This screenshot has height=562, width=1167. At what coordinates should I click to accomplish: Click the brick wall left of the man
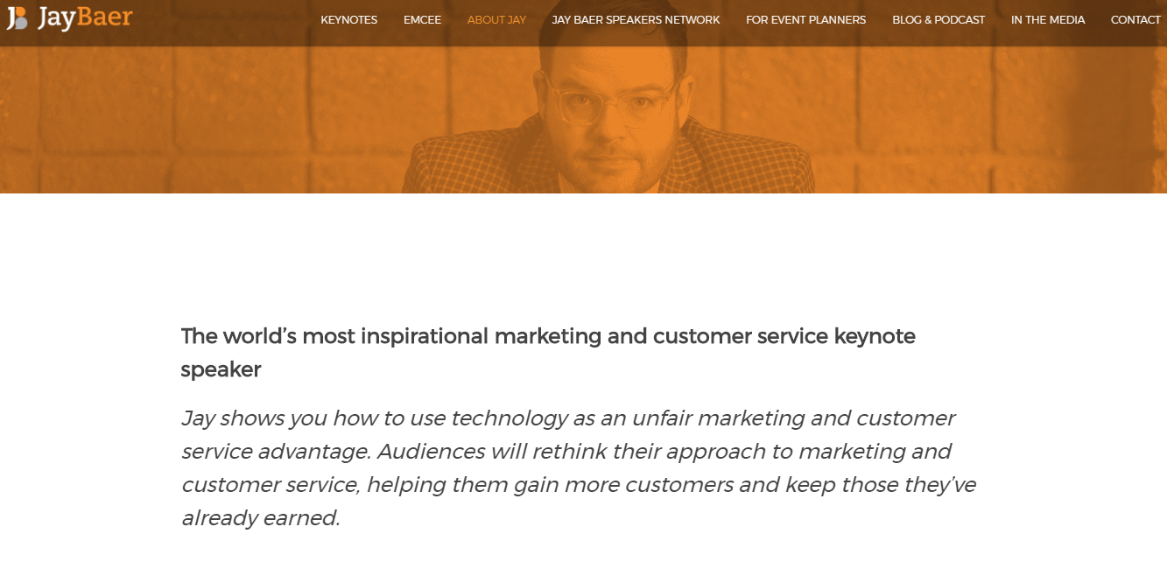point(219,114)
